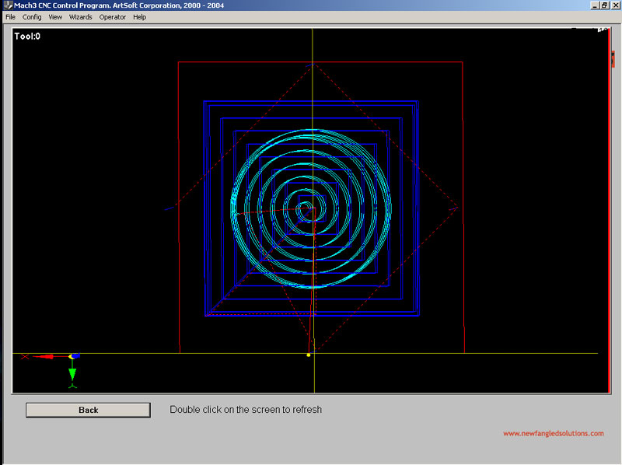Image resolution: width=622 pixels, height=465 pixels.
Task: Open the Operator menu
Action: (112, 17)
